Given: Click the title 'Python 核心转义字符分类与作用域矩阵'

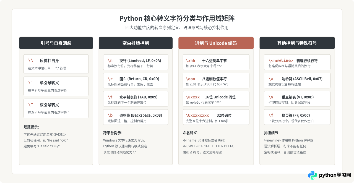Looking at the screenshot, I should 177,19.
